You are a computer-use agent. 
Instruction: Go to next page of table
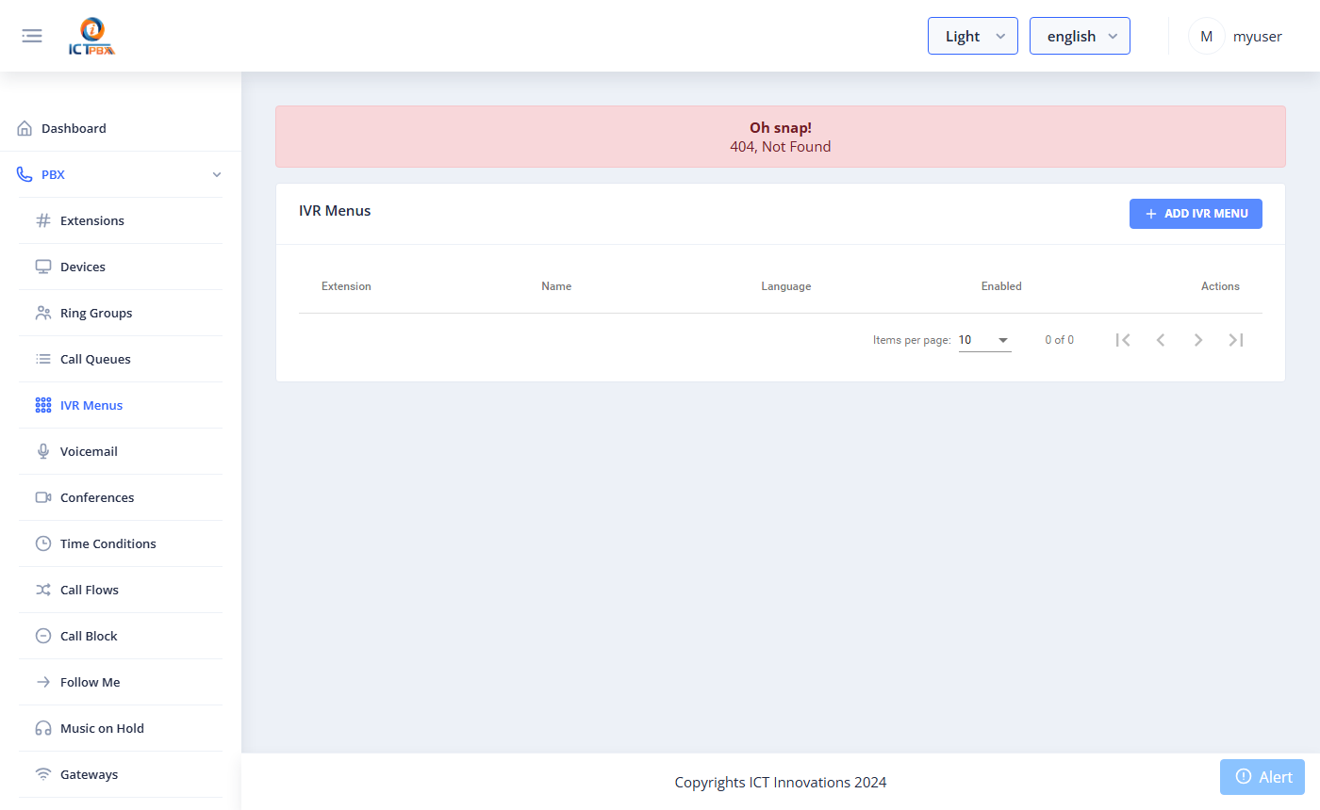coord(1198,340)
